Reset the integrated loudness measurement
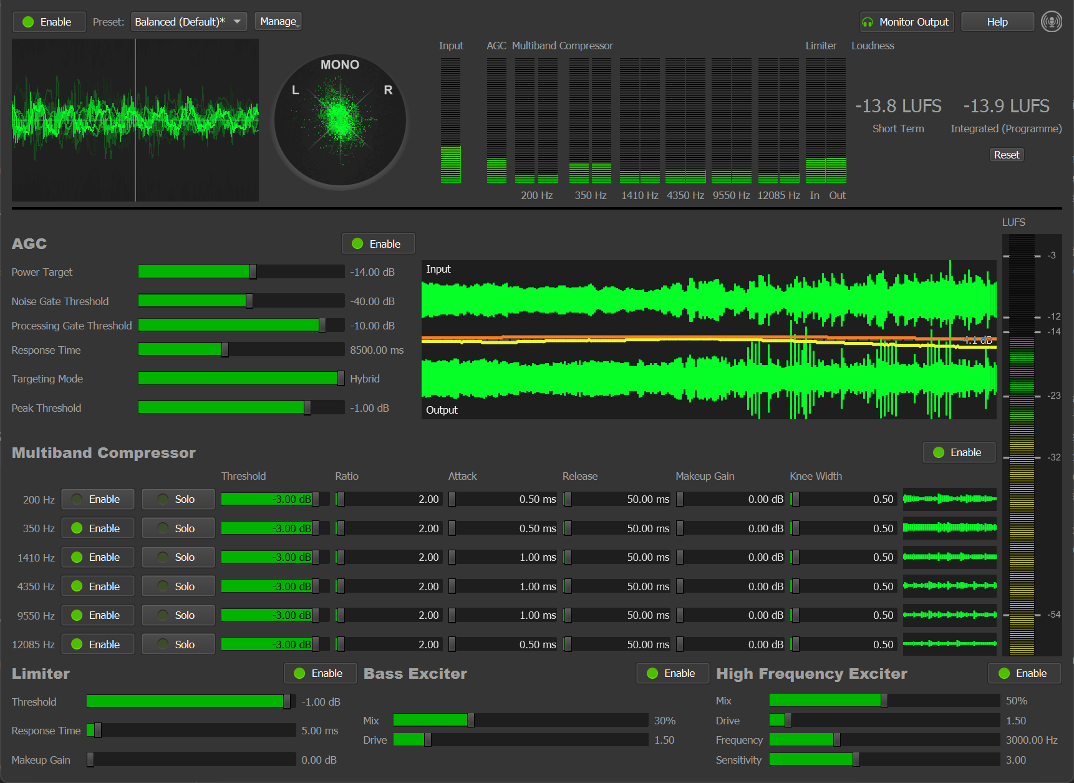The width and height of the screenshot is (1074, 783). pos(1006,155)
